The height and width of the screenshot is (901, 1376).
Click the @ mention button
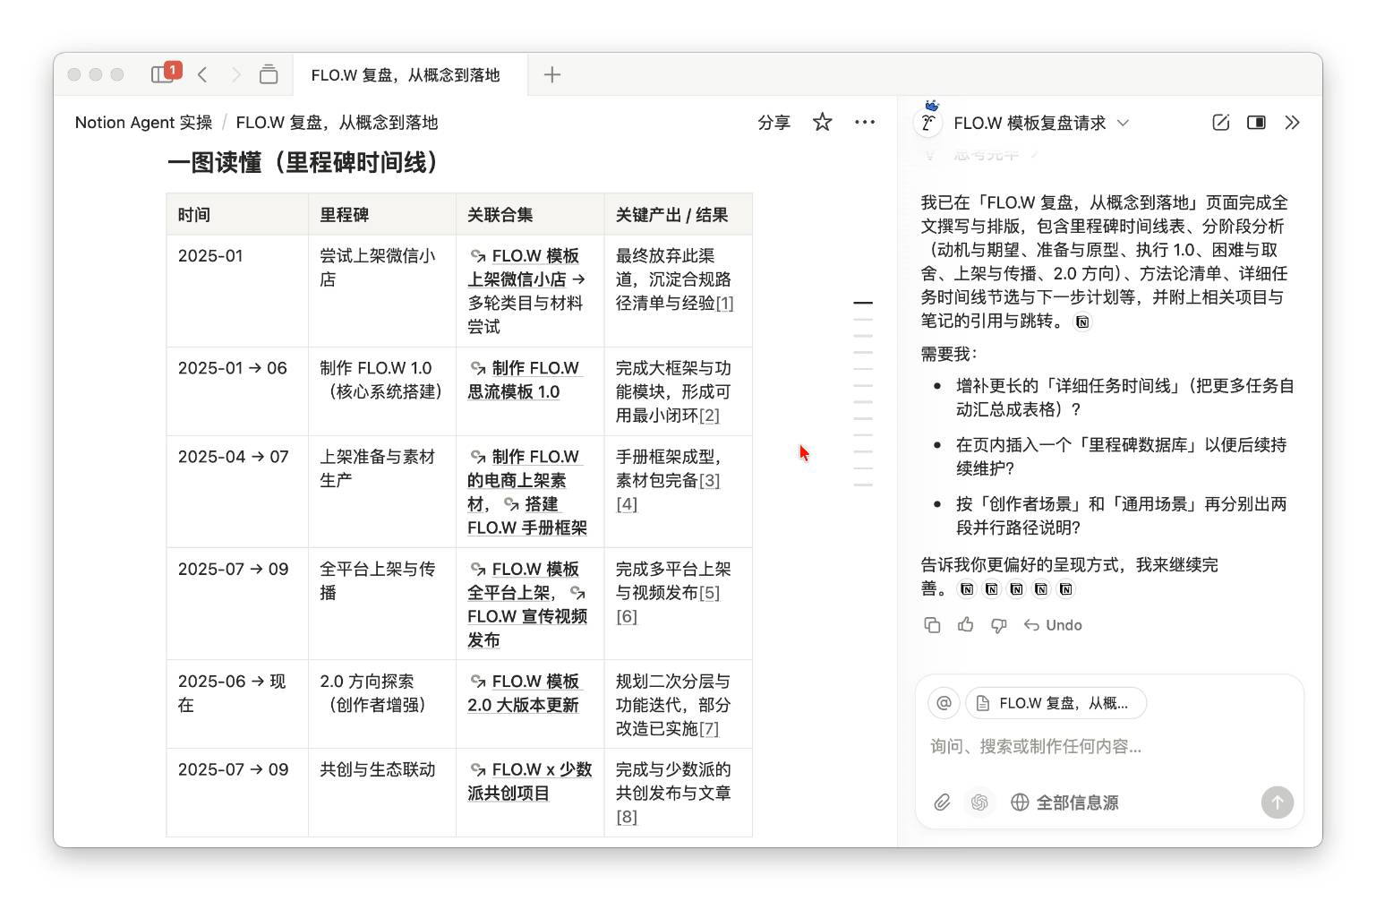[x=944, y=703]
